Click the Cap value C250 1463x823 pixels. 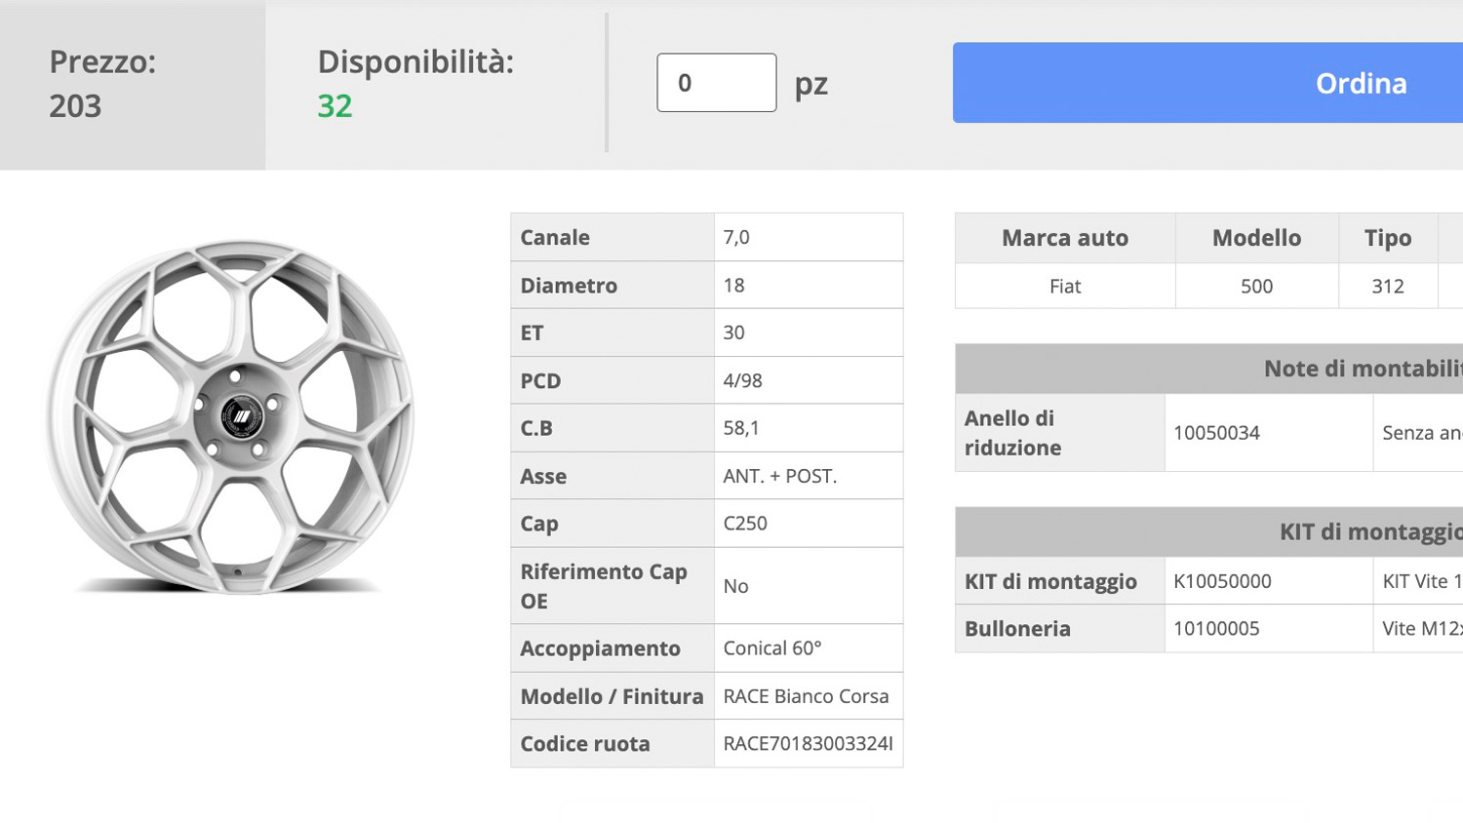[x=745, y=524]
